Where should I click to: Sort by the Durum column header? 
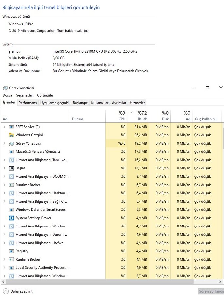[88, 116]
